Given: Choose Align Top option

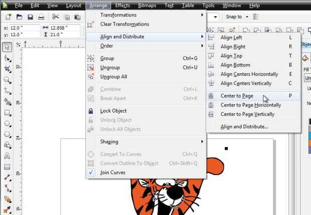Looking at the screenshot, I should pos(253,56).
